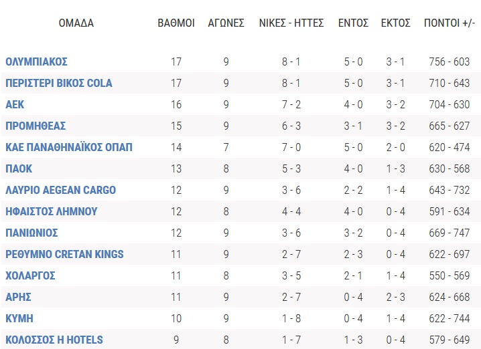Image resolution: width=481 pixels, height=349 pixels.
Task: Open ΡΕΘΥΜΝΟ CRETAN KINGS team page
Action: coord(64,255)
